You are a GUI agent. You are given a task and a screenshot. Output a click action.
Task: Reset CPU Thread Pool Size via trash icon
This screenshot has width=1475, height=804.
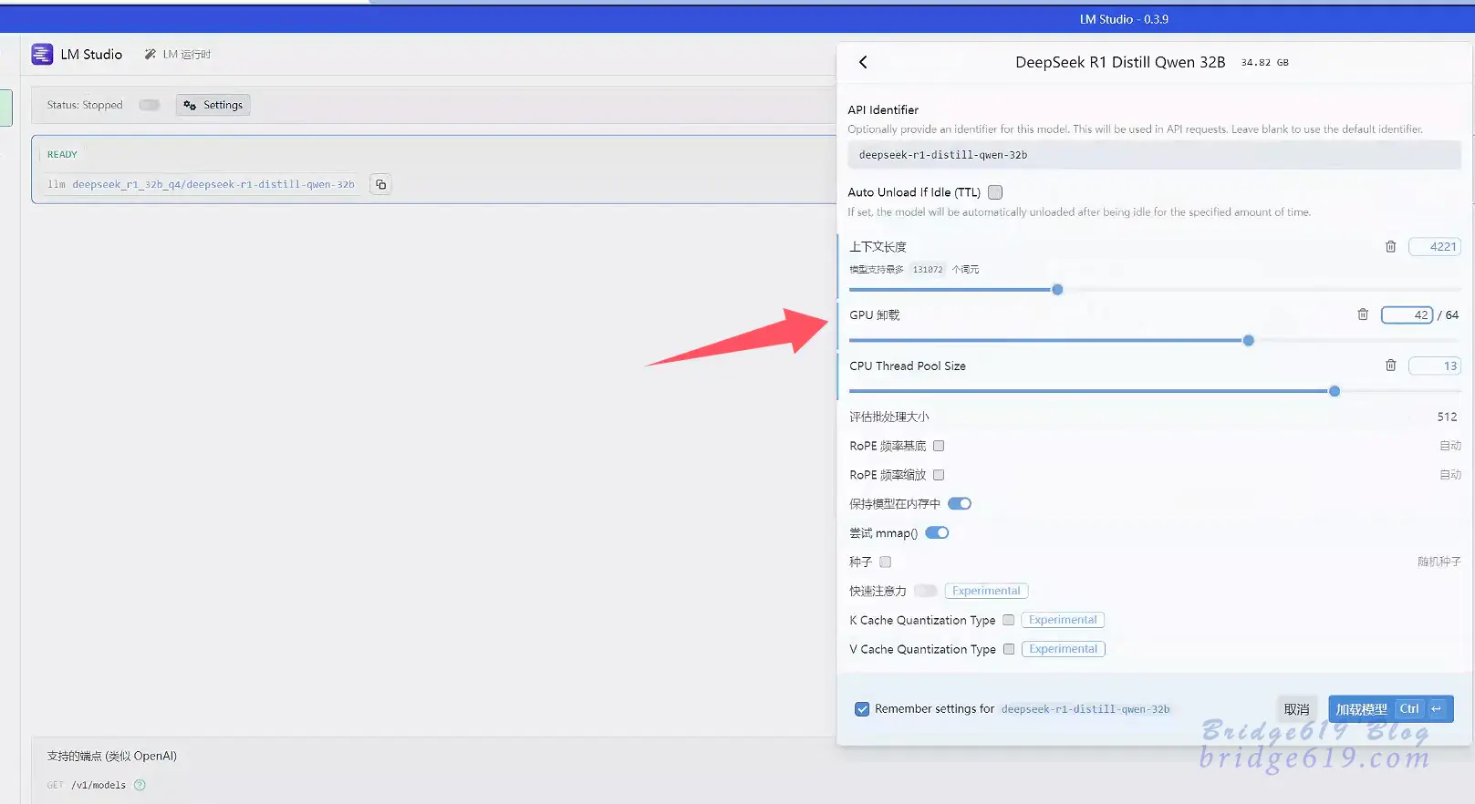1391,366
